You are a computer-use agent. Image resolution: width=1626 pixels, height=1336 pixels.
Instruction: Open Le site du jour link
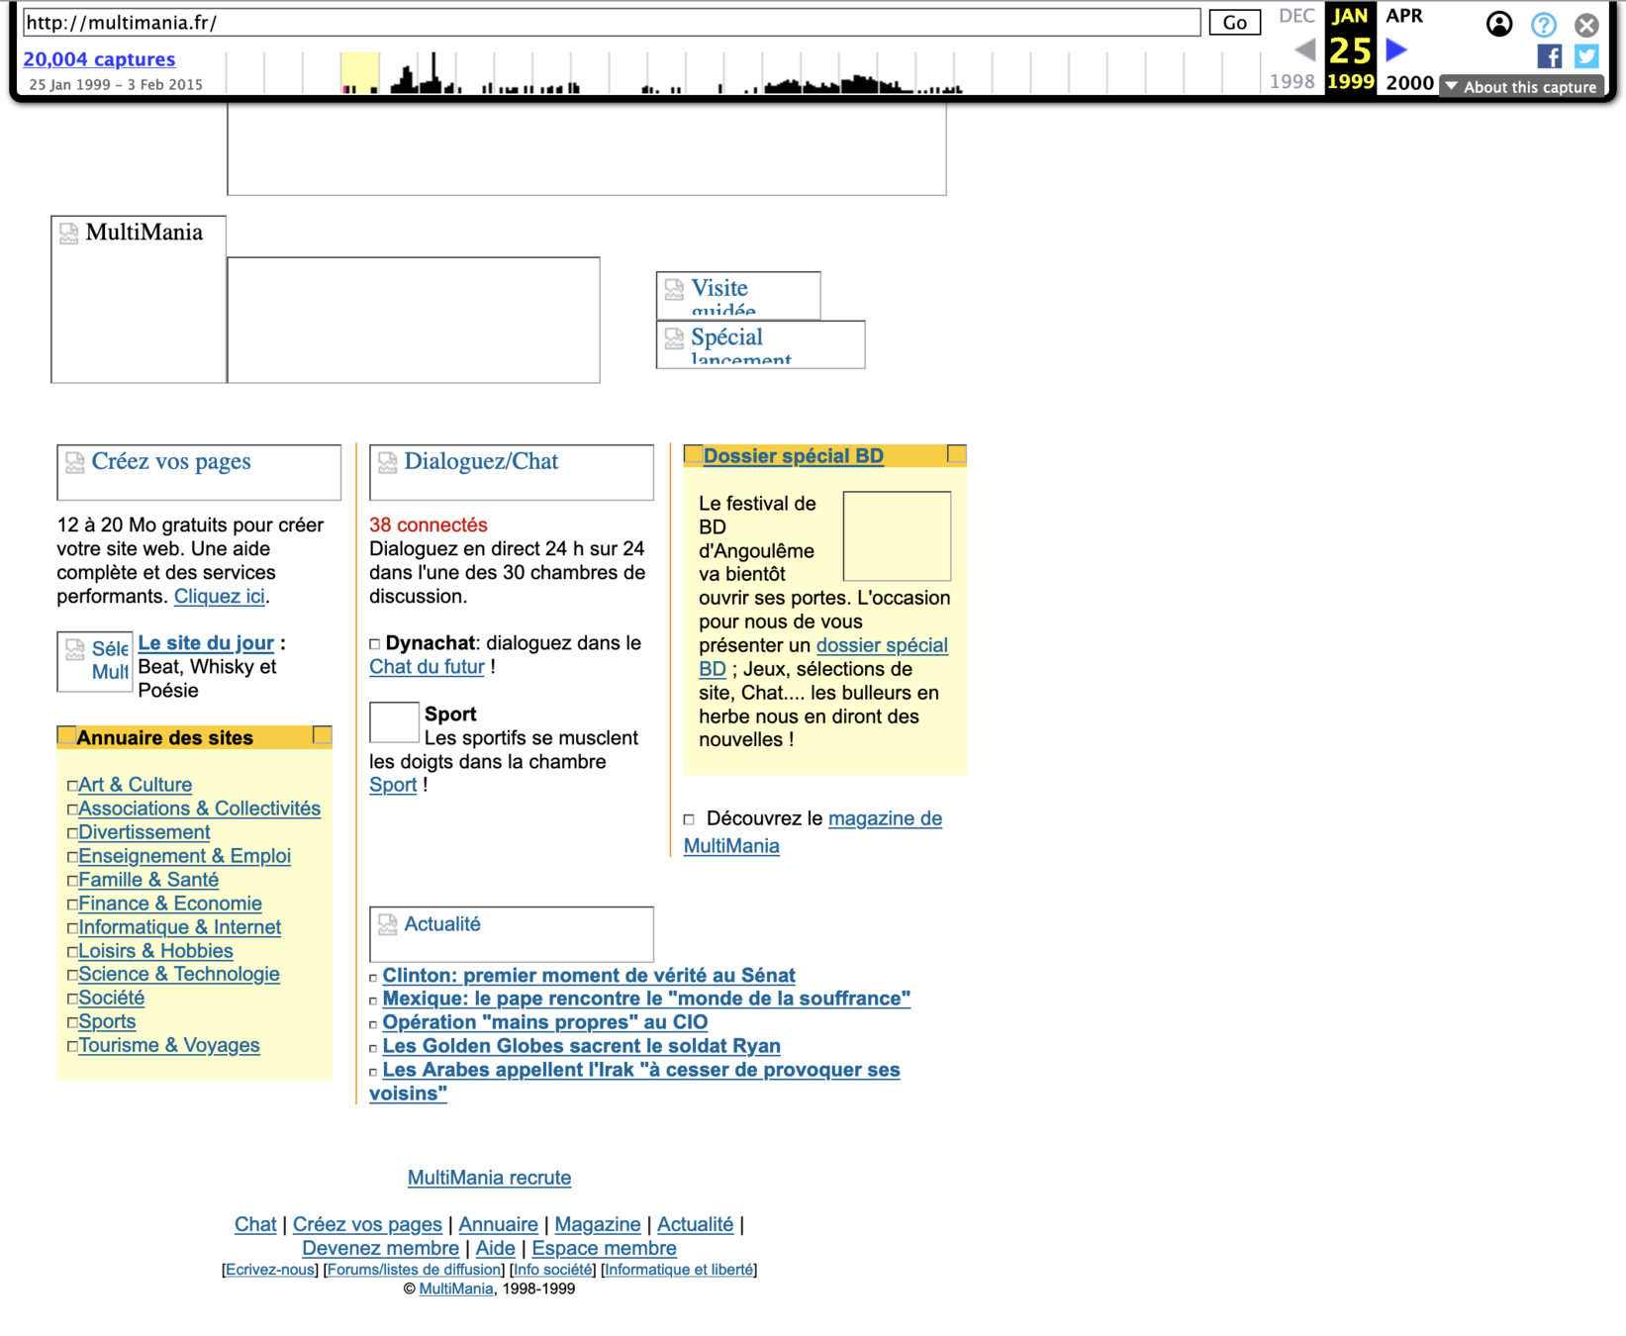pyautogui.click(x=206, y=643)
